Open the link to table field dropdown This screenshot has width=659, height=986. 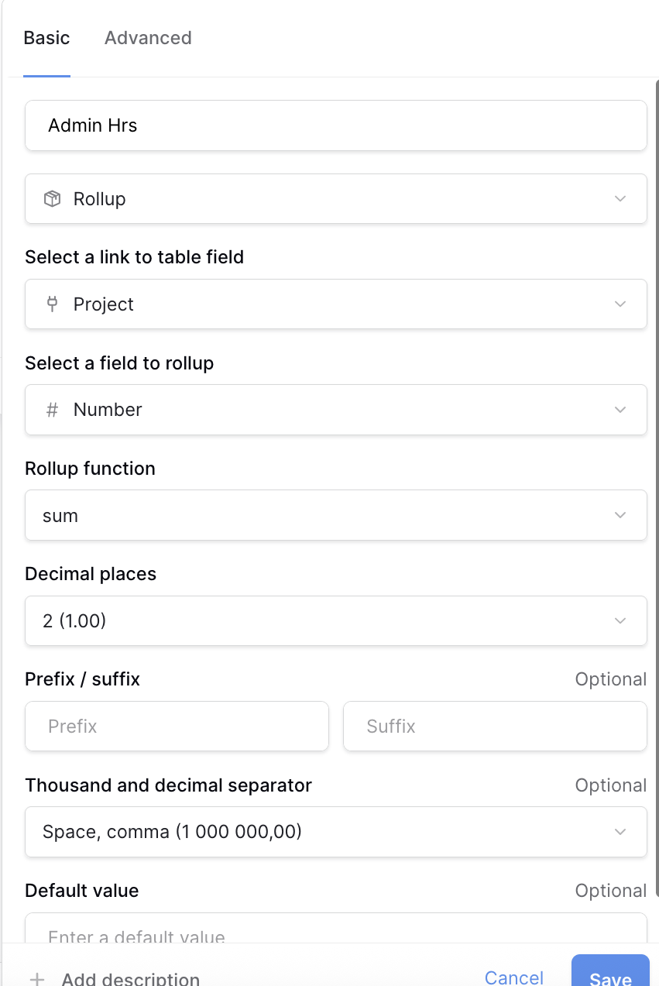click(335, 304)
